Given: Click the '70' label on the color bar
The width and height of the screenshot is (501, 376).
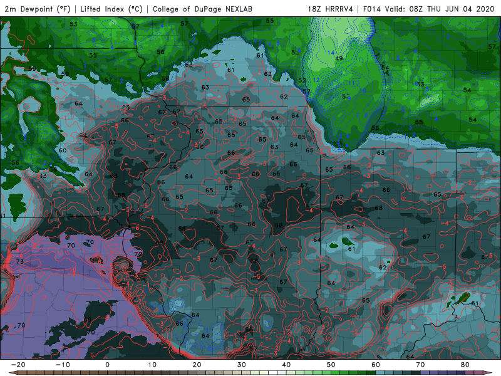Looking at the screenshot, I should (420, 365).
